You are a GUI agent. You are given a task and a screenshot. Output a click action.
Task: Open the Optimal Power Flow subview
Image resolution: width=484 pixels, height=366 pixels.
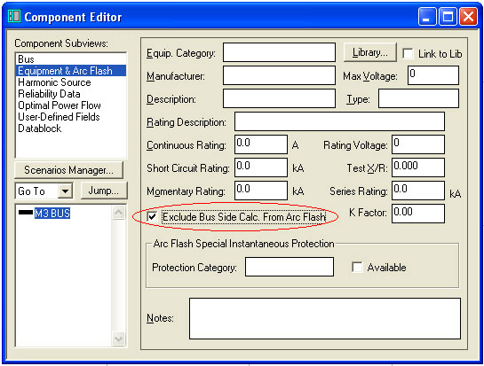[60, 105]
